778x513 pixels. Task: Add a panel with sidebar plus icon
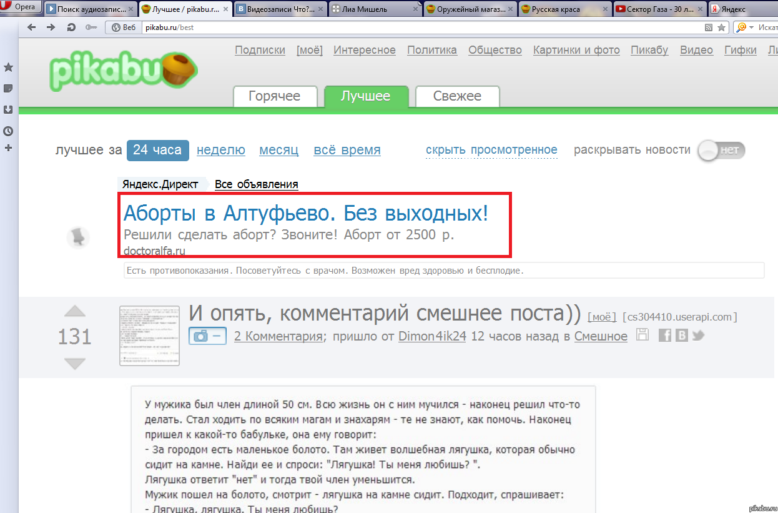(x=9, y=148)
